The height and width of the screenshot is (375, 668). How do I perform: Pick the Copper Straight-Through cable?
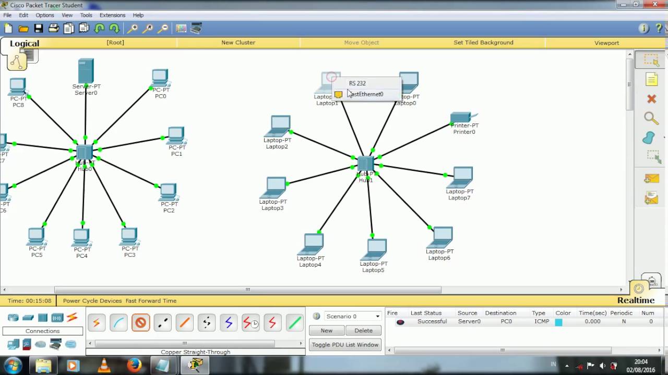[x=140, y=323]
